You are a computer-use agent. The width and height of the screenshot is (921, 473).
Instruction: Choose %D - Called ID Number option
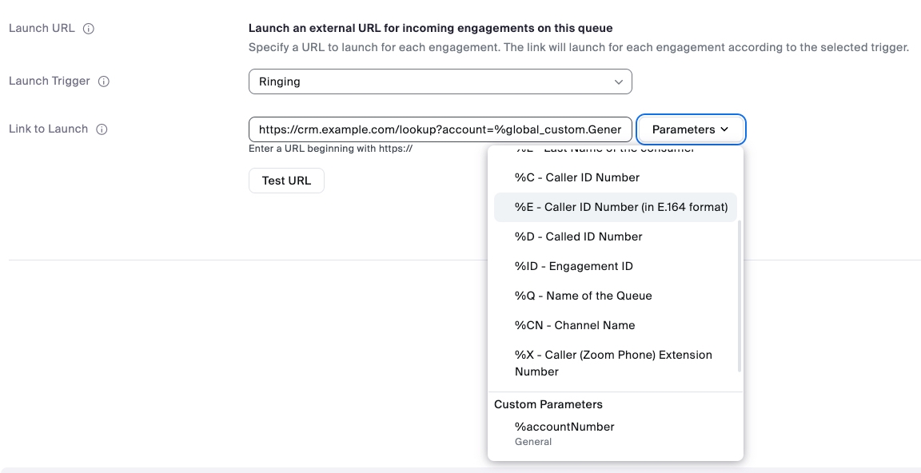[578, 236]
